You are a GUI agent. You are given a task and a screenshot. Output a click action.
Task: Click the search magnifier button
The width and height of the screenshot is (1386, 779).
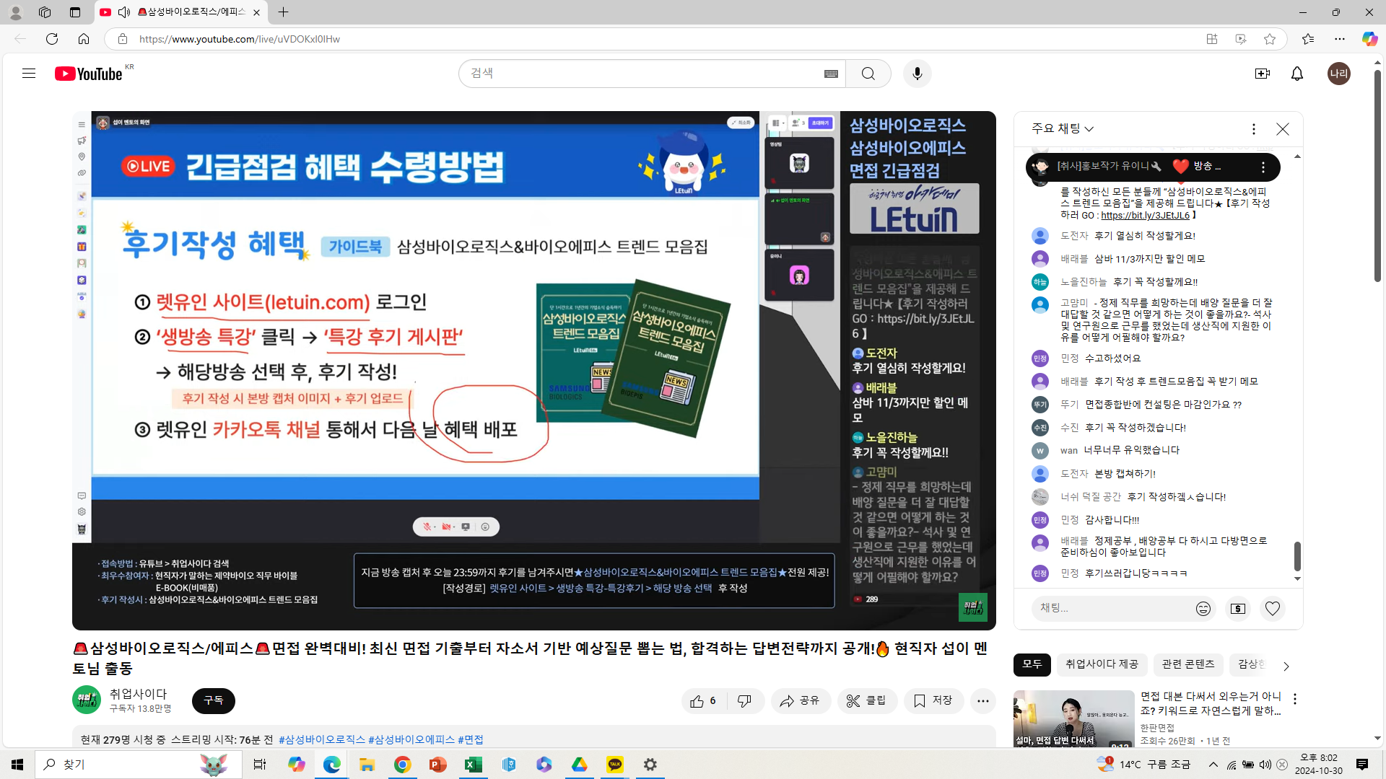[x=868, y=74]
